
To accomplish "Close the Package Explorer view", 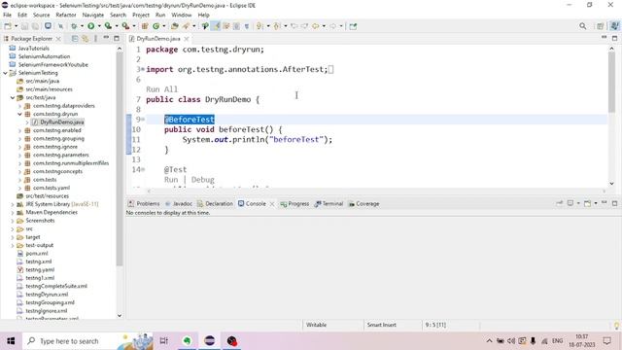I will [x=58, y=39].
